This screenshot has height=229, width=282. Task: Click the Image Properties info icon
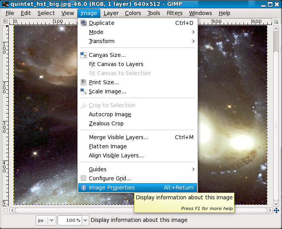pyautogui.click(x=83, y=187)
